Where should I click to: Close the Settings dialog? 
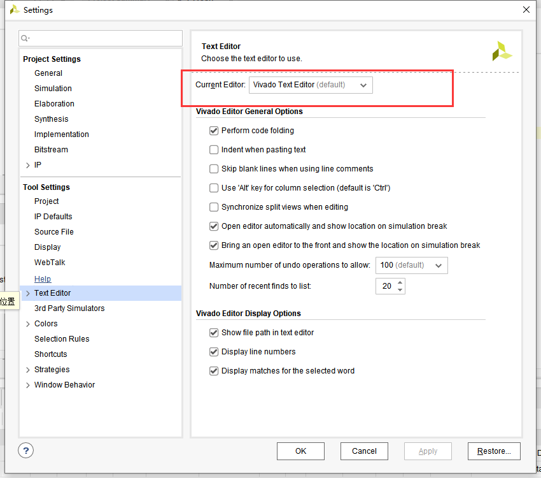coord(526,10)
